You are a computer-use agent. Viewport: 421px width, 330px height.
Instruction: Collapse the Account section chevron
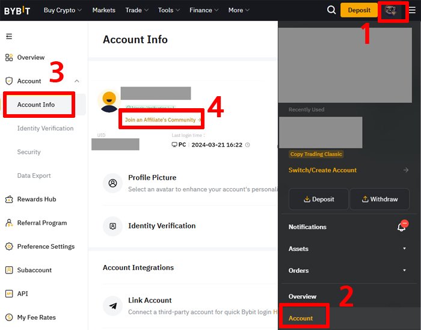pyautogui.click(x=77, y=81)
